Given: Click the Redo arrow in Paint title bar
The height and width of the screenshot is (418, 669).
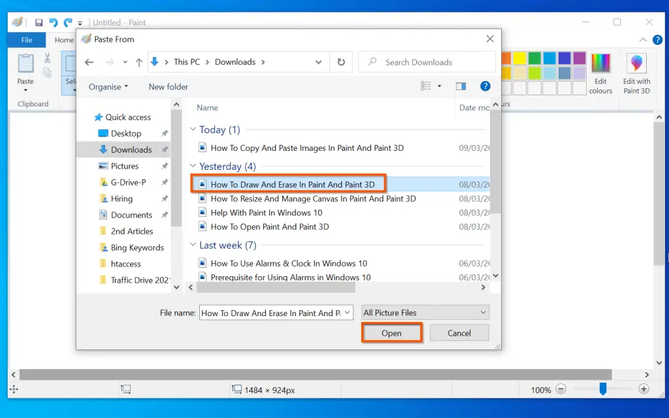Looking at the screenshot, I should click(x=68, y=23).
